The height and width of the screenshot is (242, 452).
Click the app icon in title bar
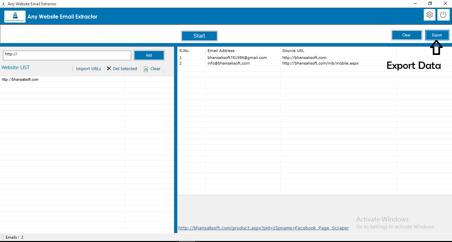click(x=3, y=4)
